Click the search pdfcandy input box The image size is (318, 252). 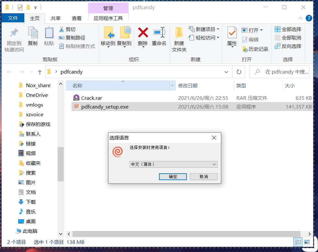pos(279,72)
